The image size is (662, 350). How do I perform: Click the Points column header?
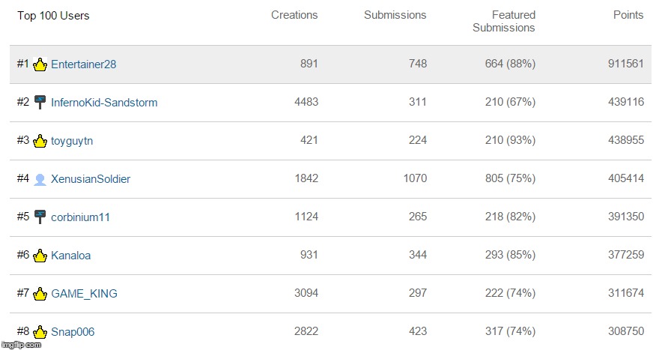(x=628, y=15)
